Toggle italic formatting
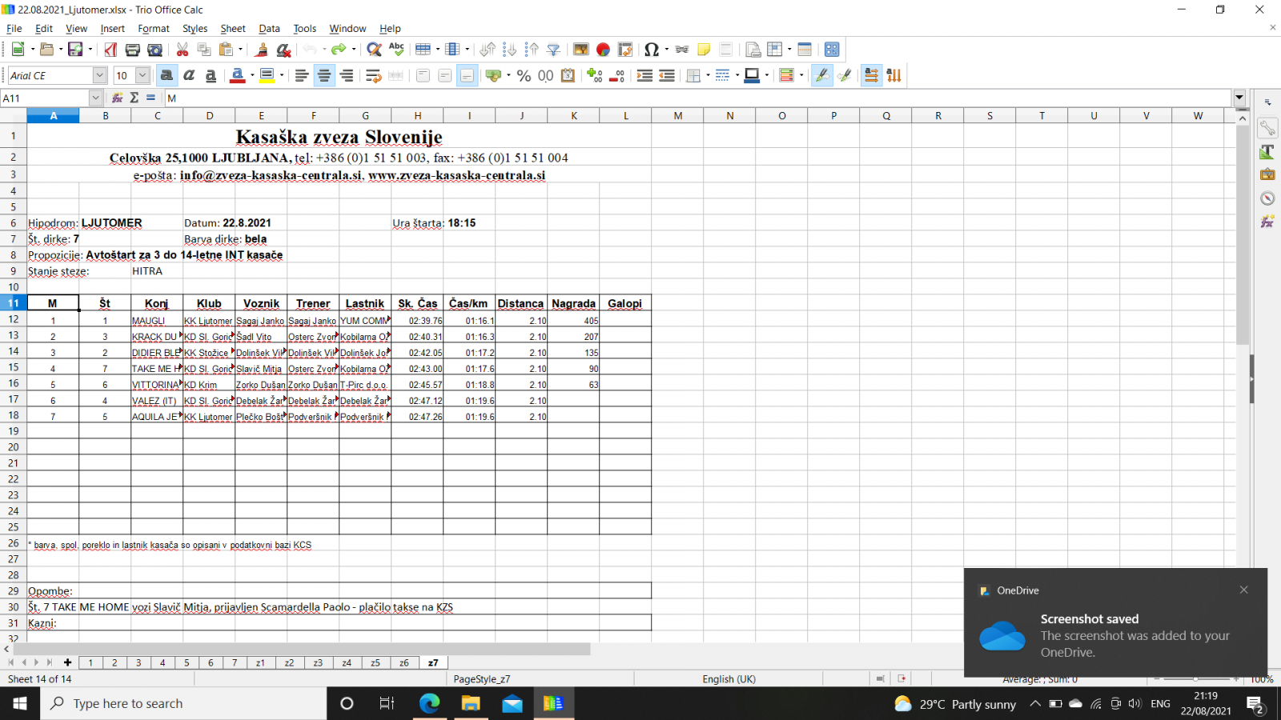Image resolution: width=1281 pixels, height=720 pixels. pos(189,76)
